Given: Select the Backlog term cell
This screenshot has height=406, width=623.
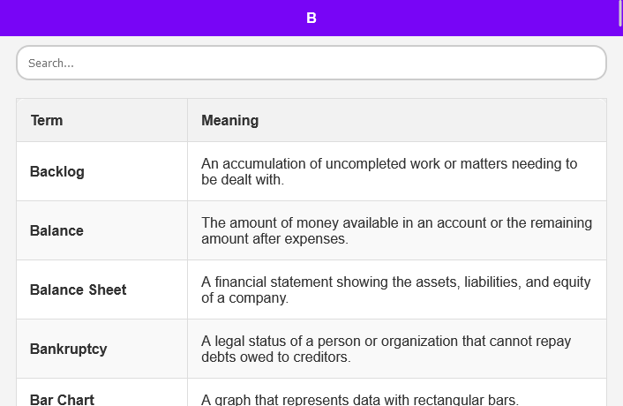Looking at the screenshot, I should (101, 171).
